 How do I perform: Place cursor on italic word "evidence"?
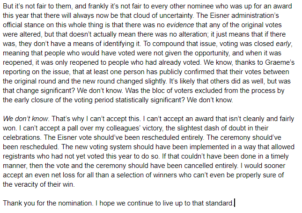pos(180,25)
